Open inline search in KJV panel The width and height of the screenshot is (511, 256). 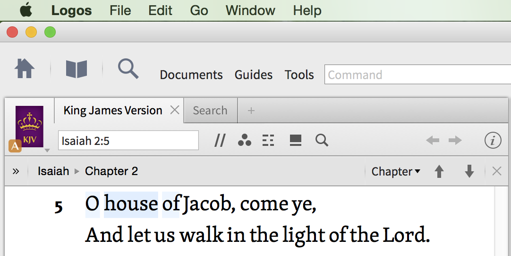pos(322,140)
